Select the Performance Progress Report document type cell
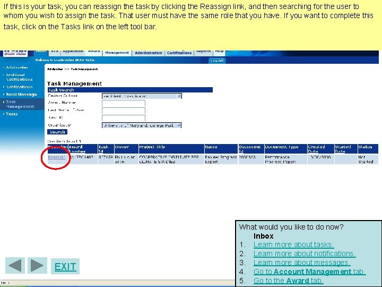The width and height of the screenshot is (382, 287). (286, 159)
